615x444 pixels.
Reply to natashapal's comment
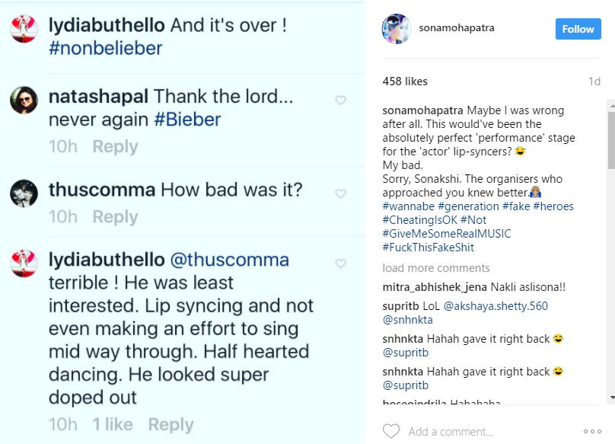tap(115, 147)
